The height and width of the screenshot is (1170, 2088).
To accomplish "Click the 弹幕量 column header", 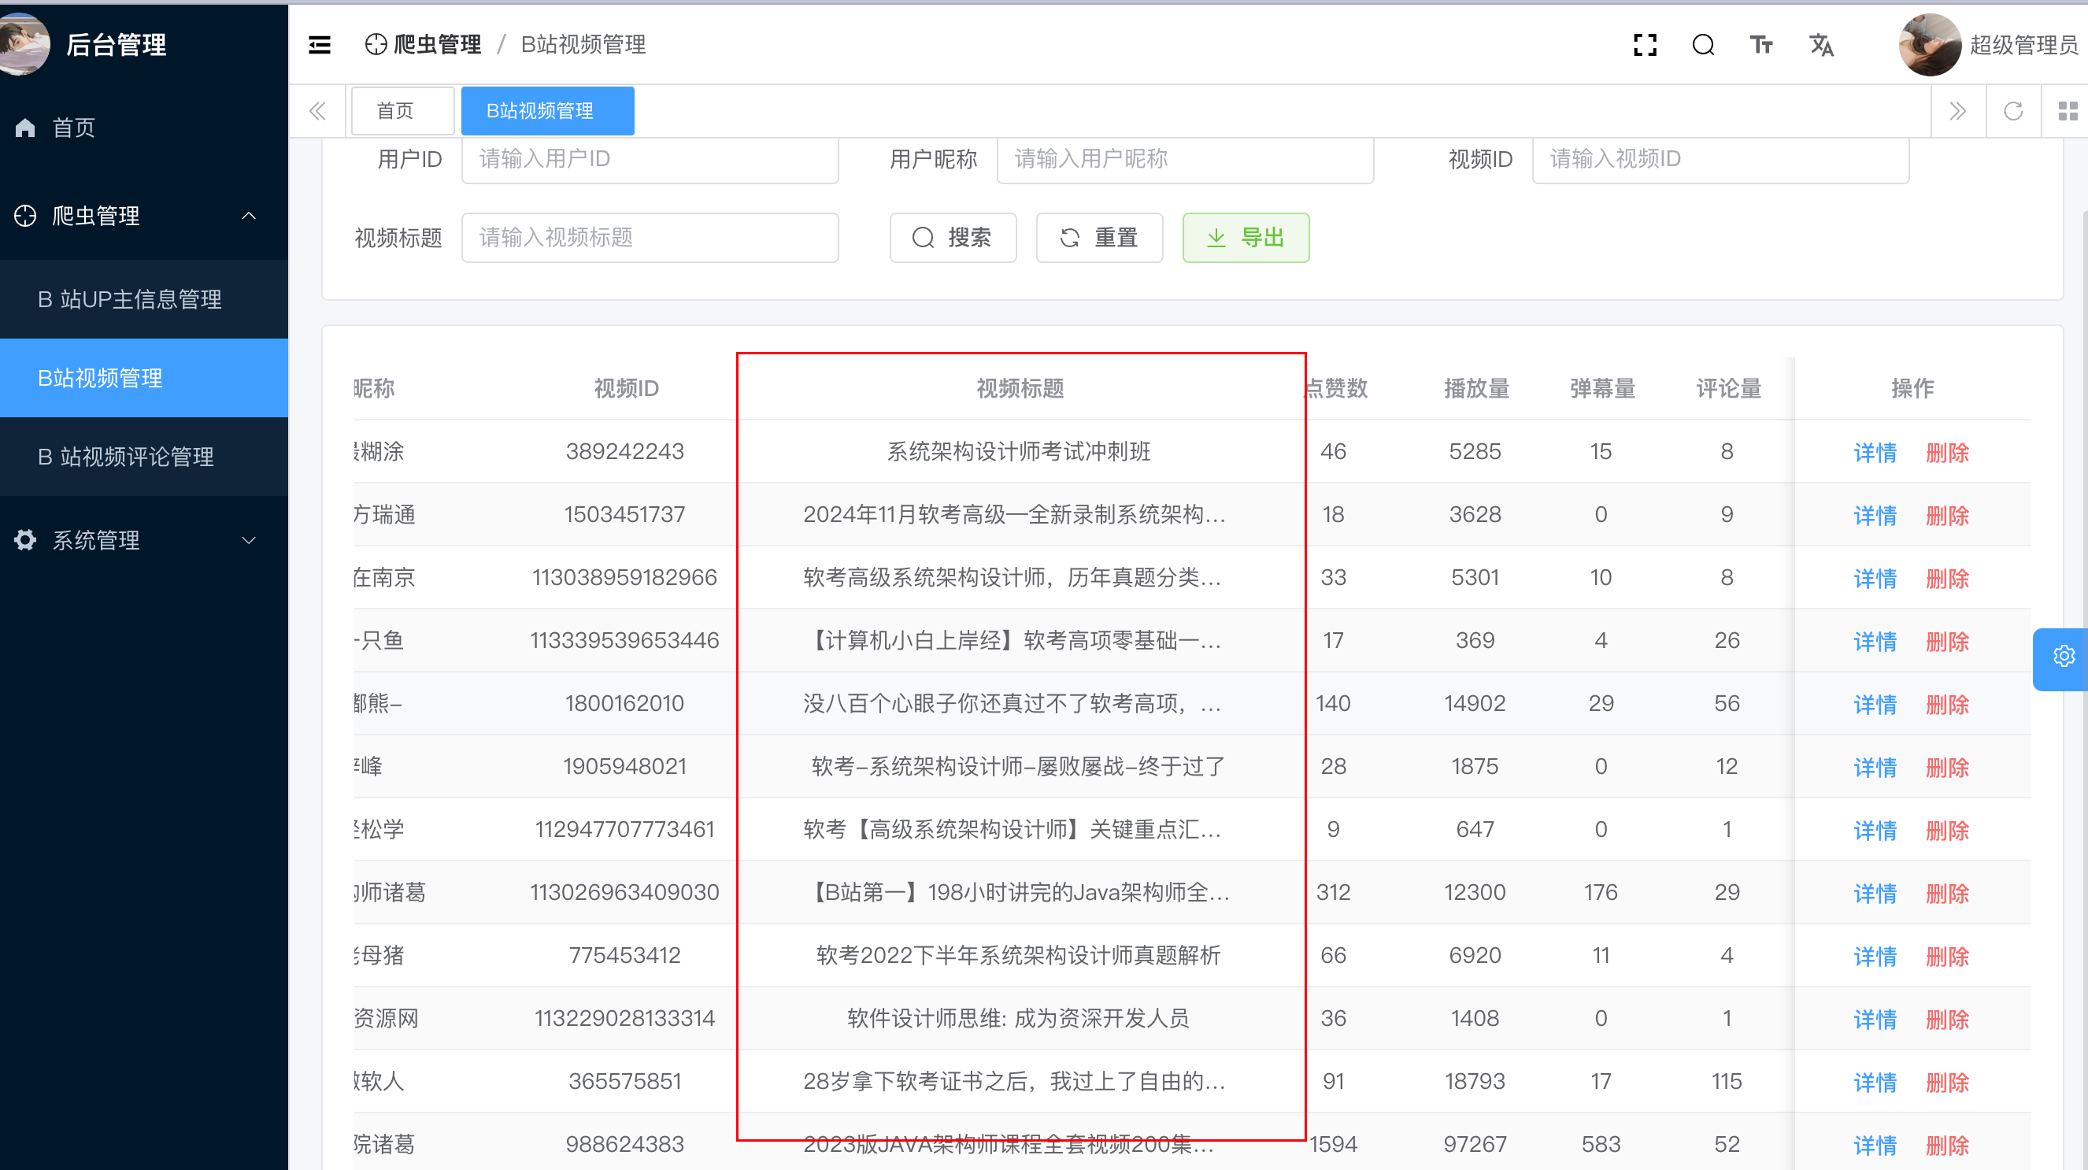I will [1601, 388].
